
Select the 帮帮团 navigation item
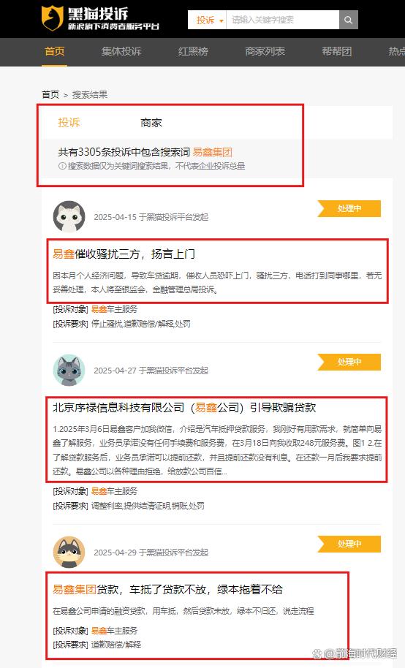pyautogui.click(x=337, y=52)
